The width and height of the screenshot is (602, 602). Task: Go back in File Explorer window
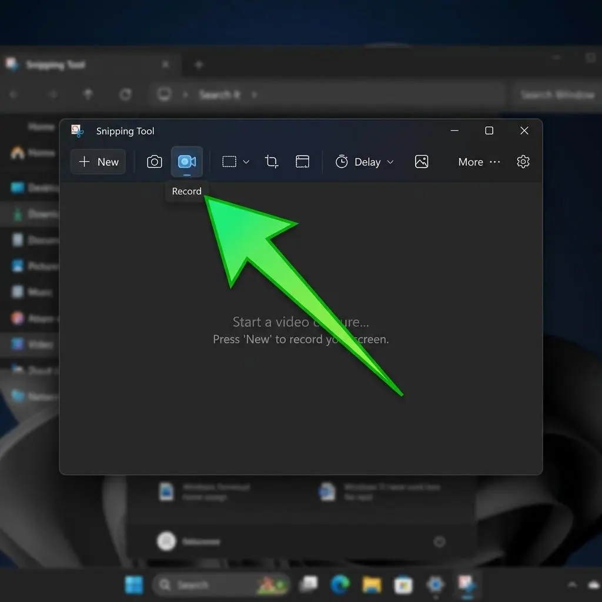(14, 94)
